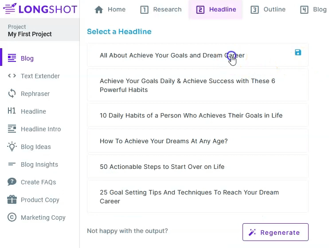329x248 pixels.
Task: Click the Create FAQs question bubble icon
Action: click(12, 182)
